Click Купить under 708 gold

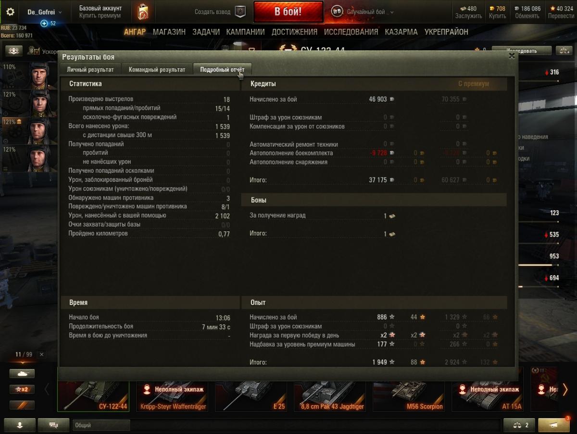pos(497,16)
